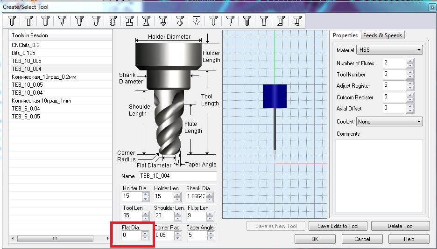Select TEB_6_0.04 in Tools in Session

[x=26, y=109]
